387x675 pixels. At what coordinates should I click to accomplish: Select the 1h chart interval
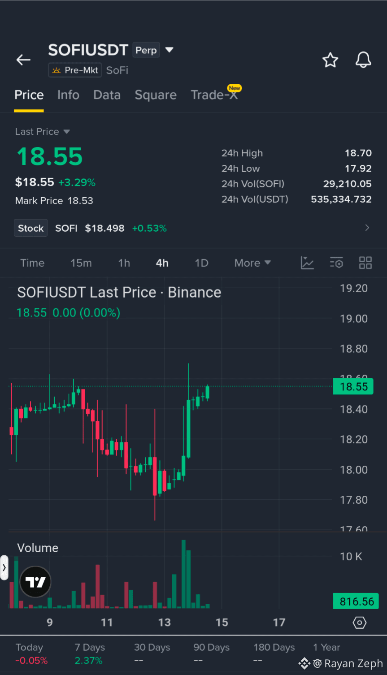click(x=124, y=263)
